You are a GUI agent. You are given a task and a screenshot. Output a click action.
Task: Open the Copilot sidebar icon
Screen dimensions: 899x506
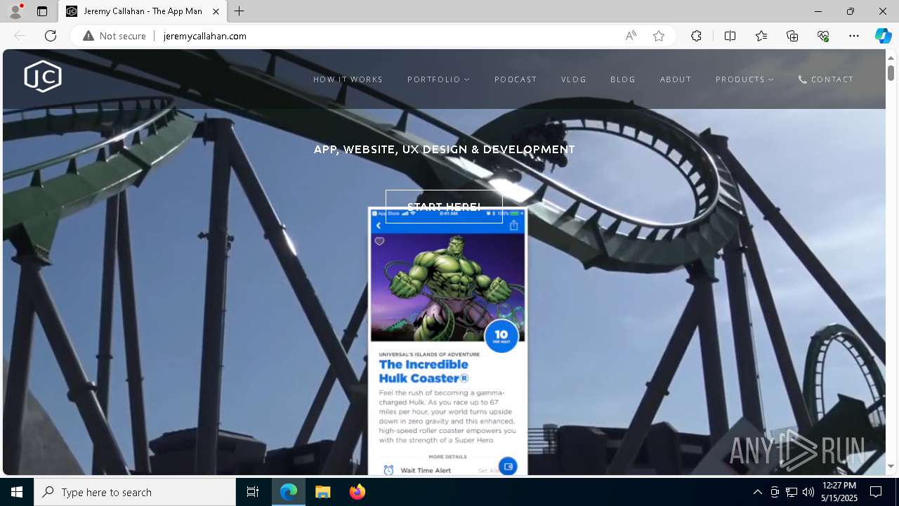(x=883, y=36)
